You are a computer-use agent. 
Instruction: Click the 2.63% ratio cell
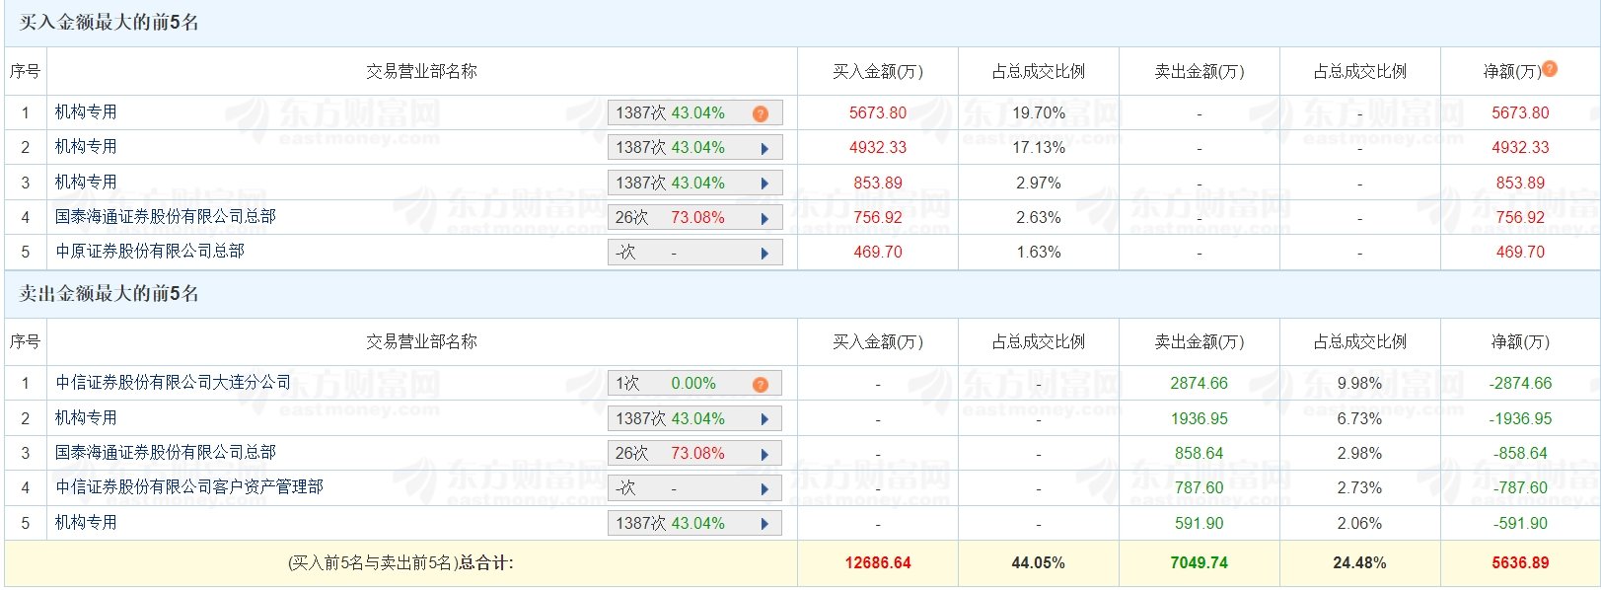(1039, 217)
